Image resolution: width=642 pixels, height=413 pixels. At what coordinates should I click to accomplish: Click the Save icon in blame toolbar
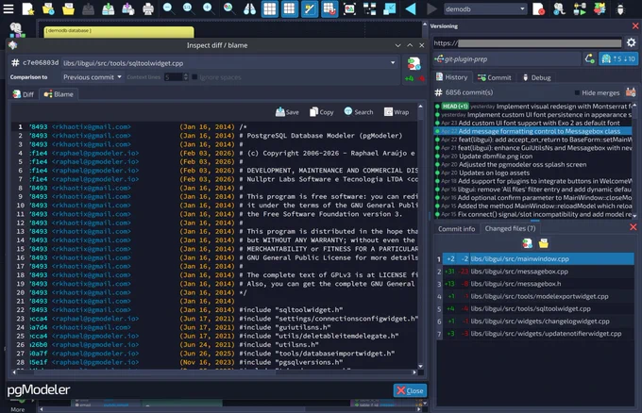coord(287,111)
